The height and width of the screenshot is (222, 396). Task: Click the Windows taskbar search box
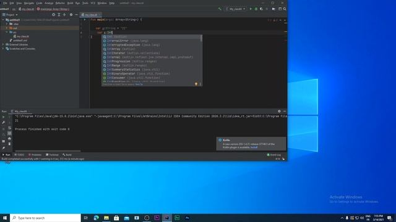point(45,218)
